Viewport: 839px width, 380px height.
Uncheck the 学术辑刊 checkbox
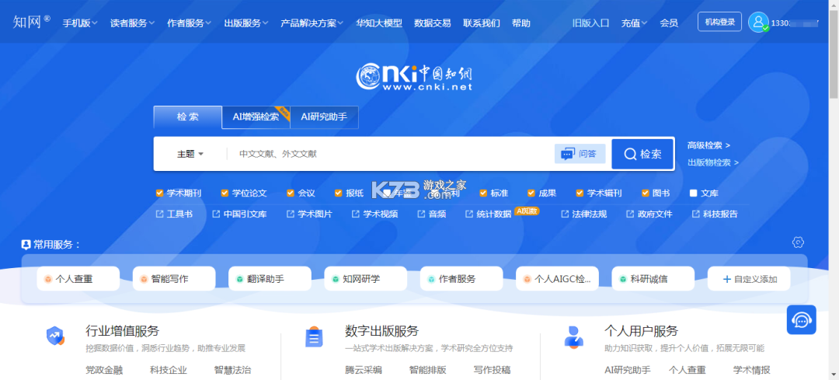point(580,193)
